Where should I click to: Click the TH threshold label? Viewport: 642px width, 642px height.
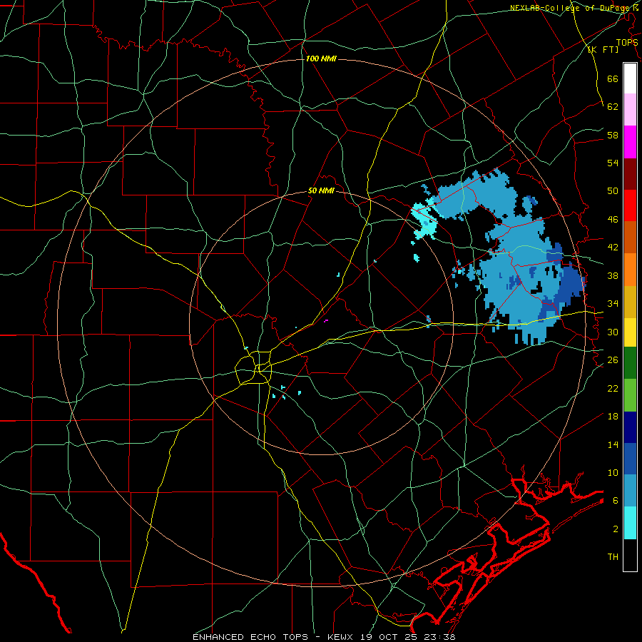[613, 557]
